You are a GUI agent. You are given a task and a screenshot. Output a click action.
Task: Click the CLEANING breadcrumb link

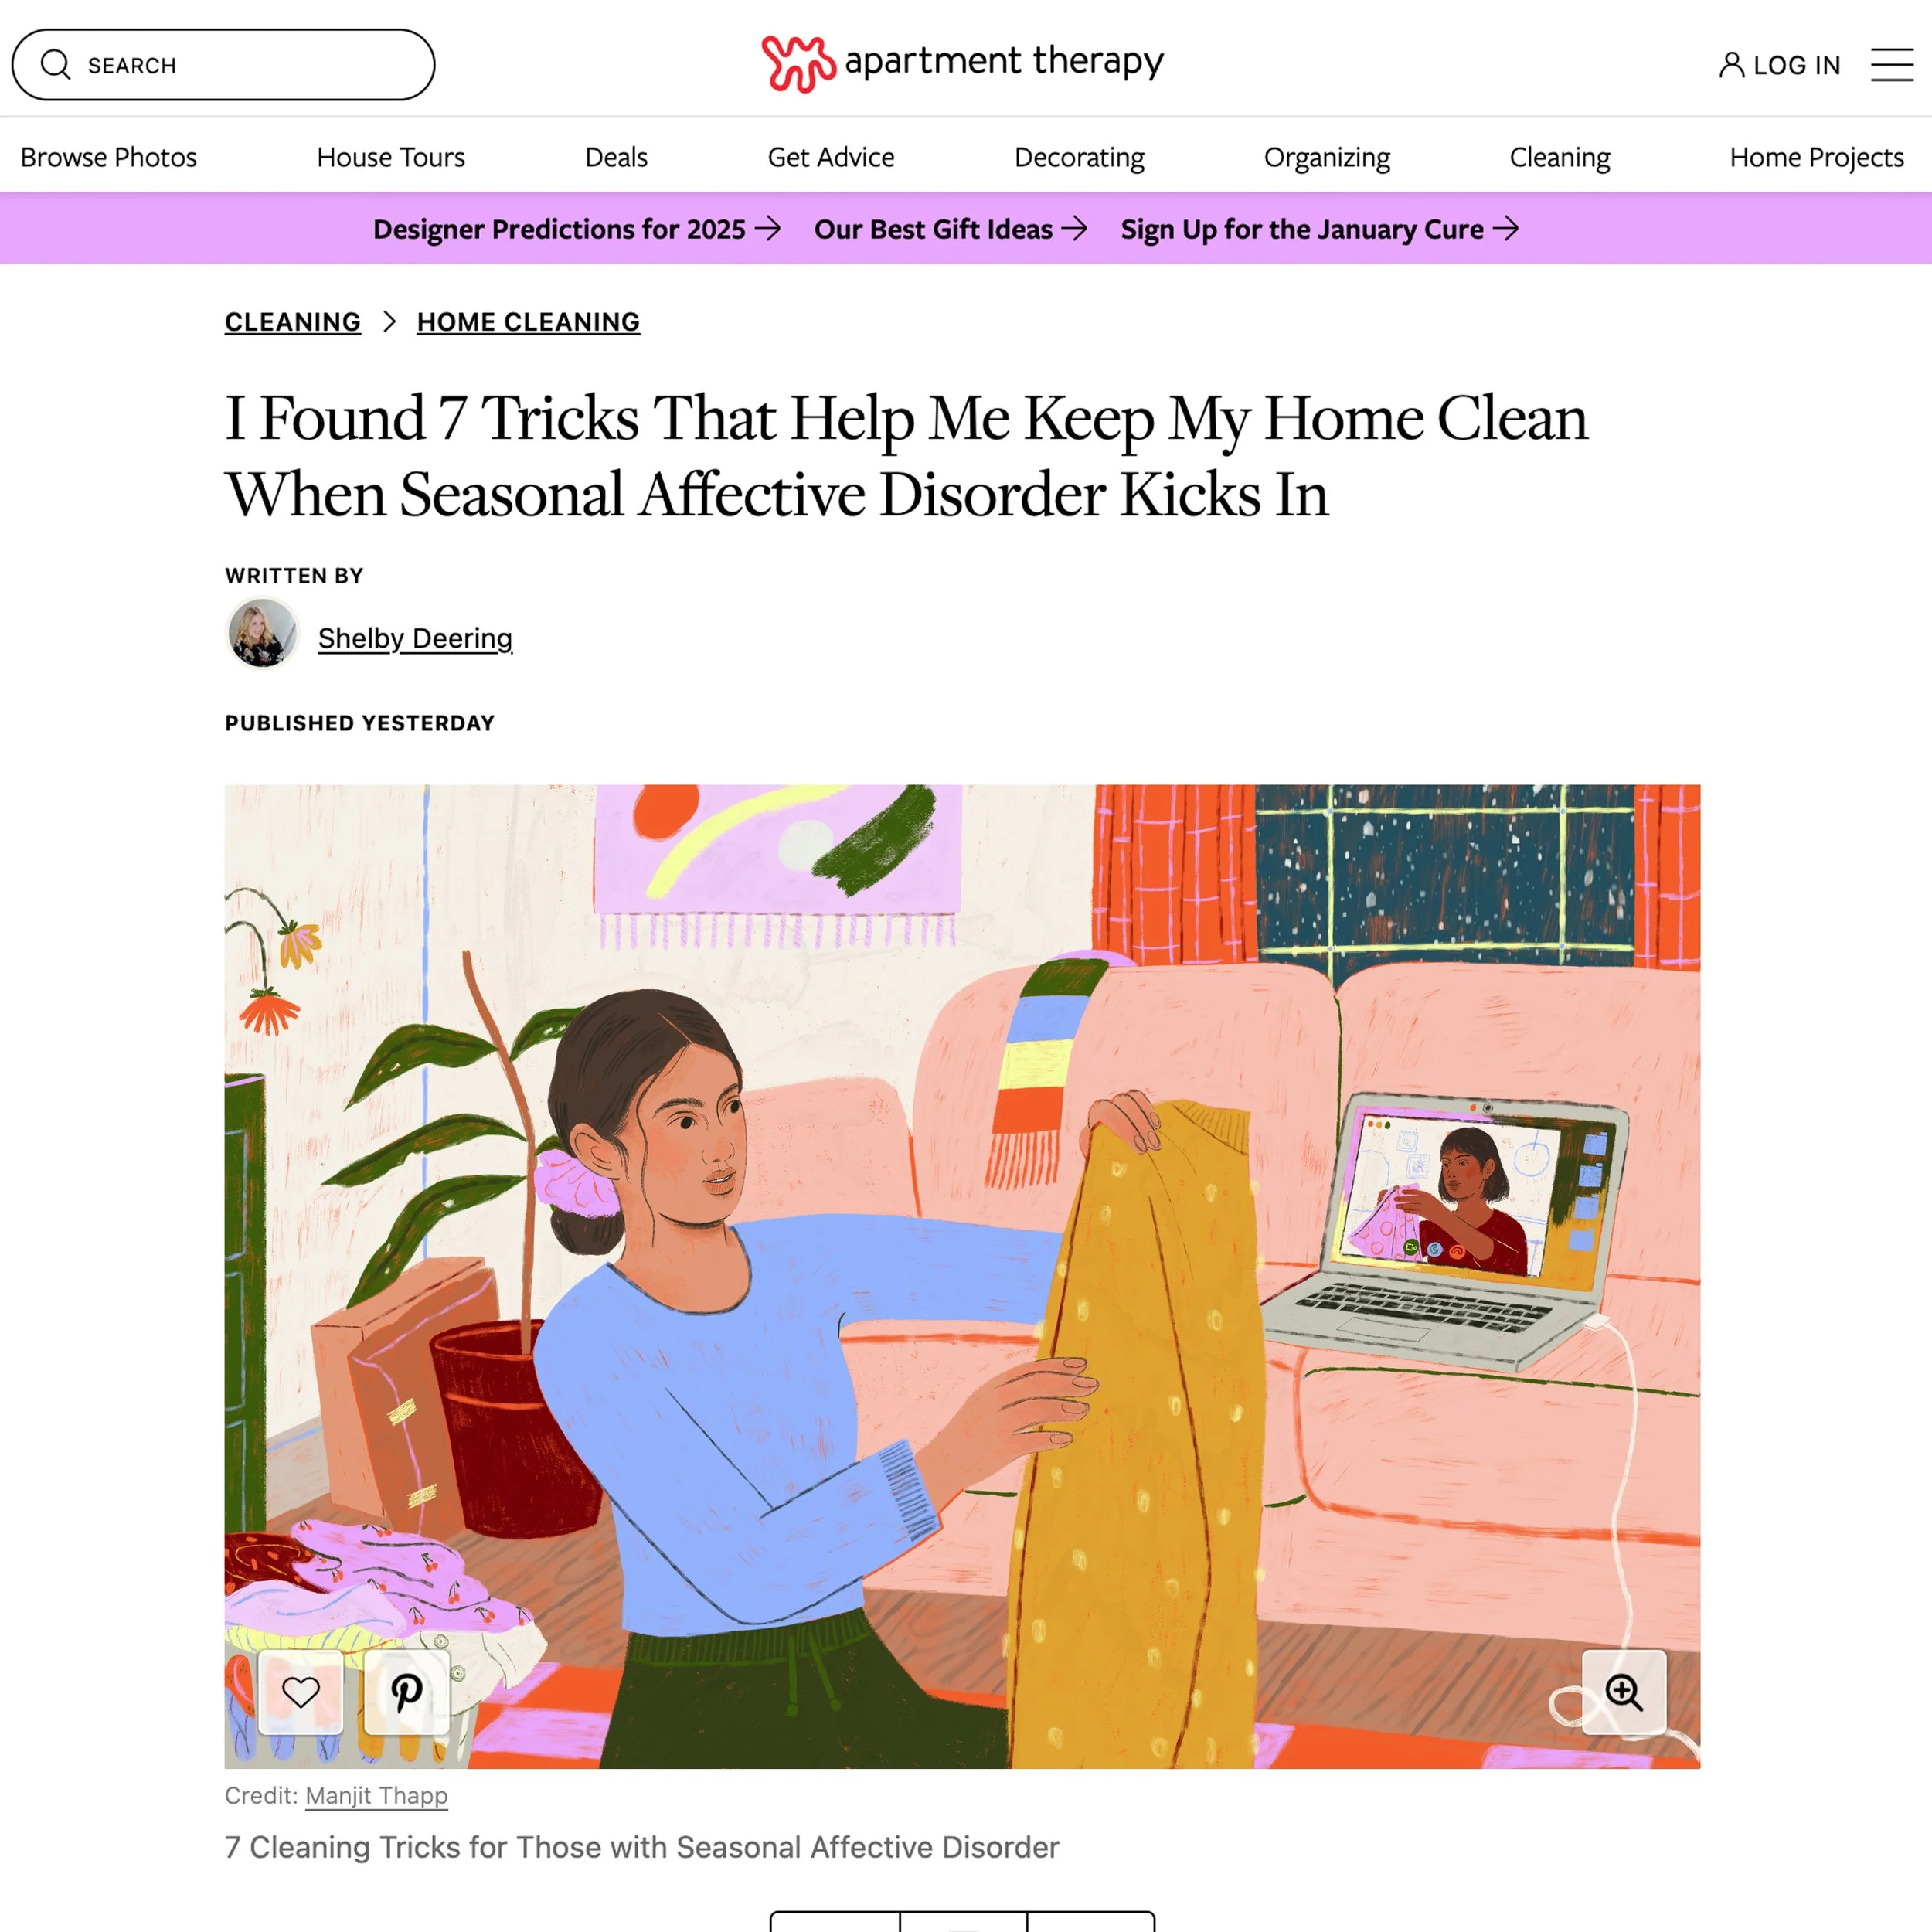point(293,322)
